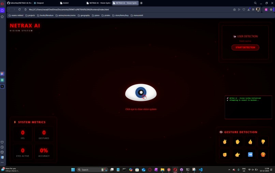This screenshot has width=275, height=173.
Task: Click the ACCURACY 0% metric card
Action: pos(44,152)
